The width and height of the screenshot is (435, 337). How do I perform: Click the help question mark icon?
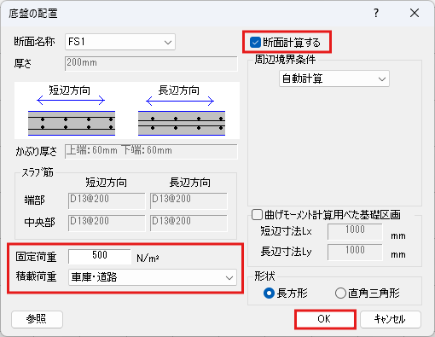(376, 13)
